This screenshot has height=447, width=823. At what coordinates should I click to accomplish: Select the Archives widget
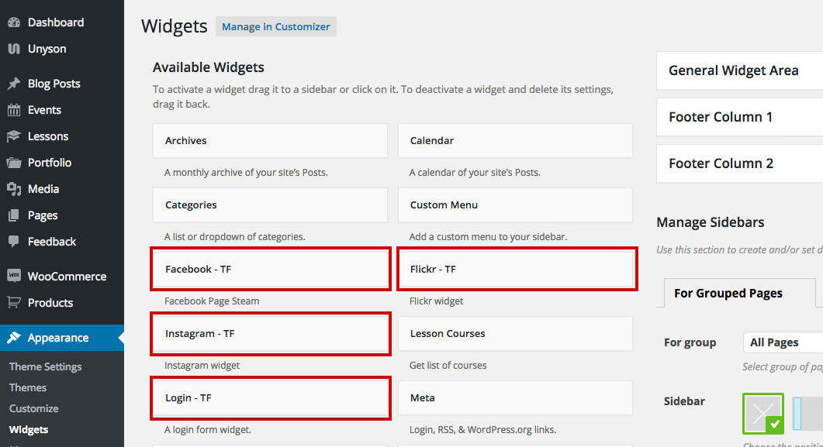coord(270,140)
